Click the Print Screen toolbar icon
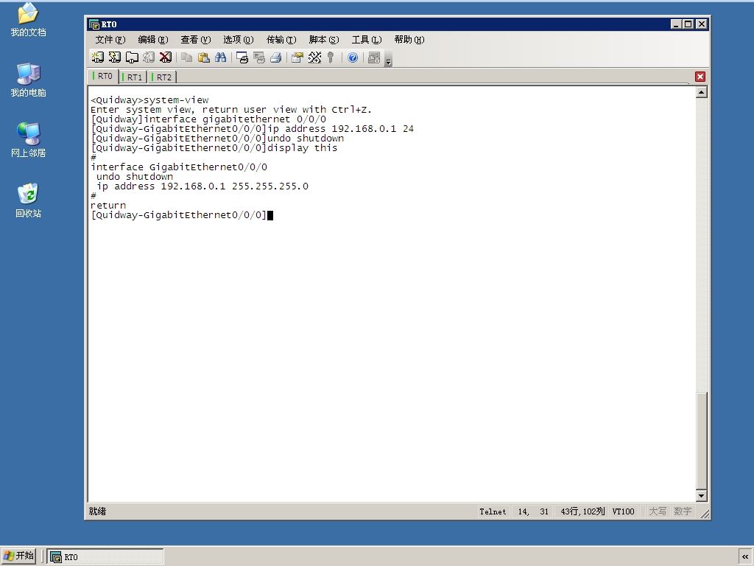 coord(242,57)
